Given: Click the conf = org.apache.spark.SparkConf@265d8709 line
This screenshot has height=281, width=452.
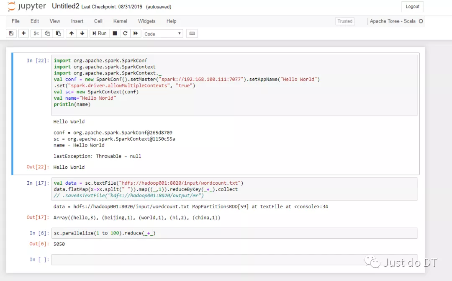Looking at the screenshot, I should click(113, 133).
